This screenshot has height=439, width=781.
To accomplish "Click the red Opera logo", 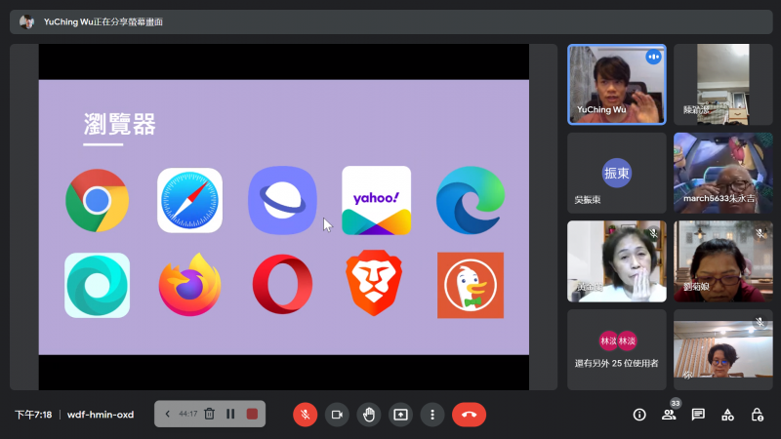I will pos(282,284).
